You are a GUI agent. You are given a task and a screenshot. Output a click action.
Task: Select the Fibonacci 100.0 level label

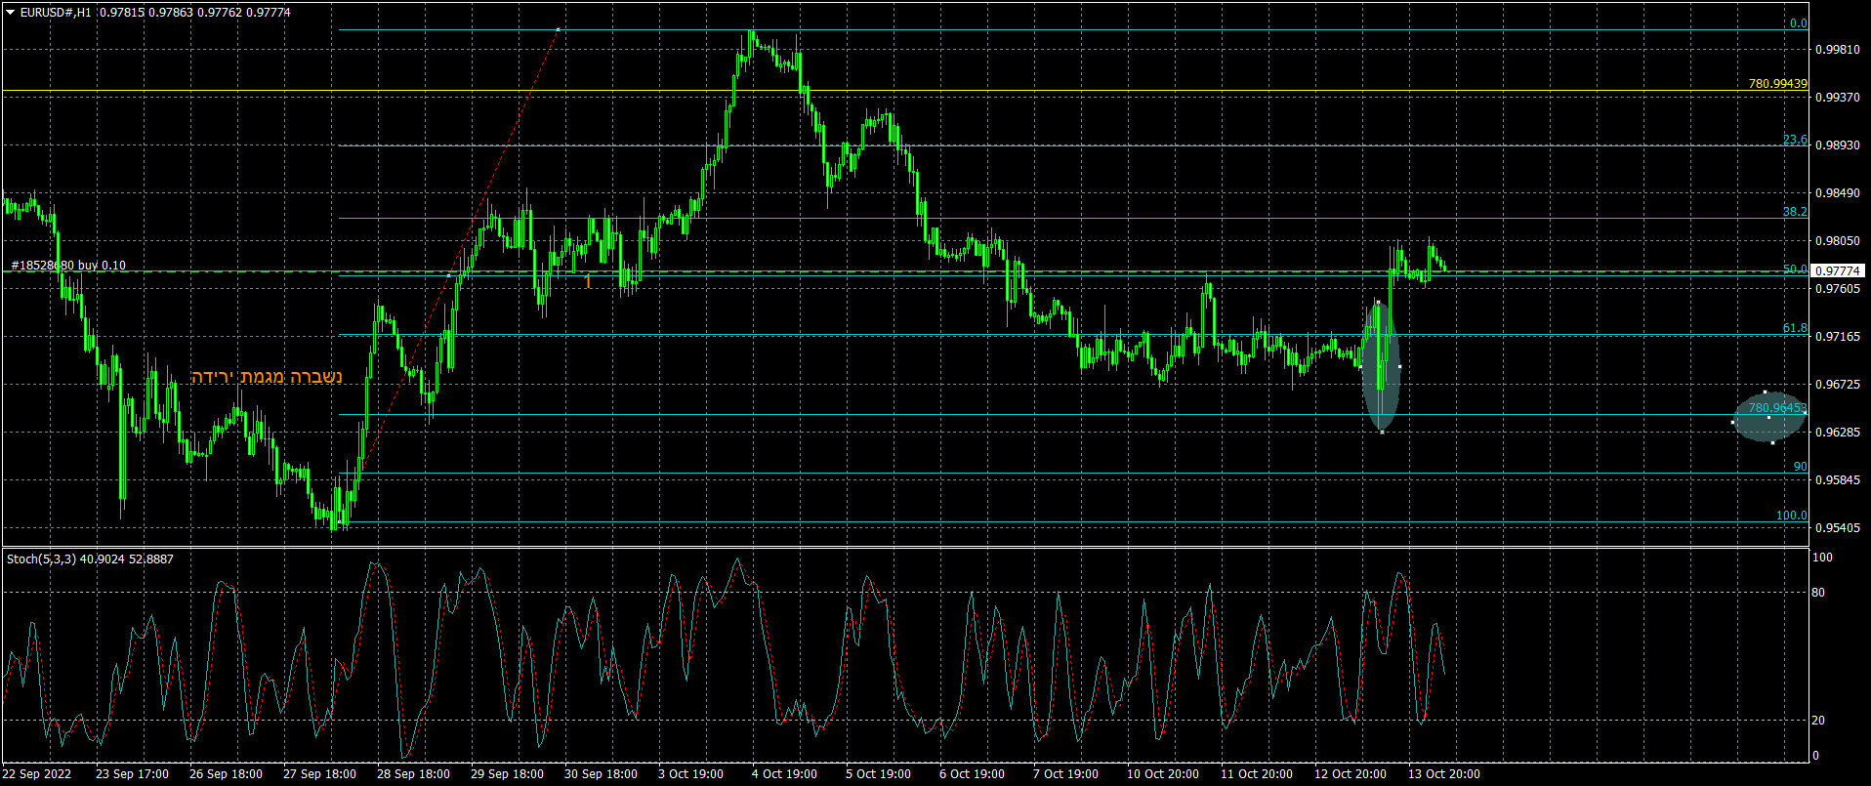coord(1792,516)
